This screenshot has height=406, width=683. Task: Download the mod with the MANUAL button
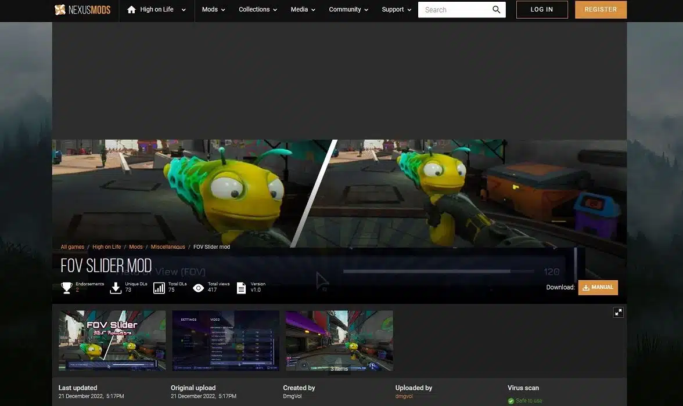(x=598, y=288)
